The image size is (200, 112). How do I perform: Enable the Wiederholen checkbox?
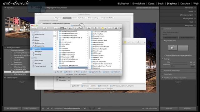[162, 74]
